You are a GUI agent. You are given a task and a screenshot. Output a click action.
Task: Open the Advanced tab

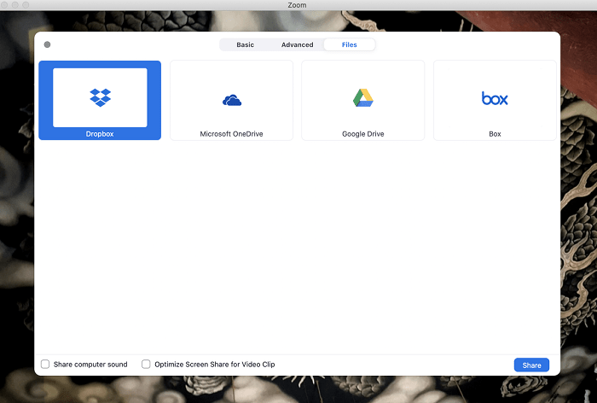(x=298, y=44)
